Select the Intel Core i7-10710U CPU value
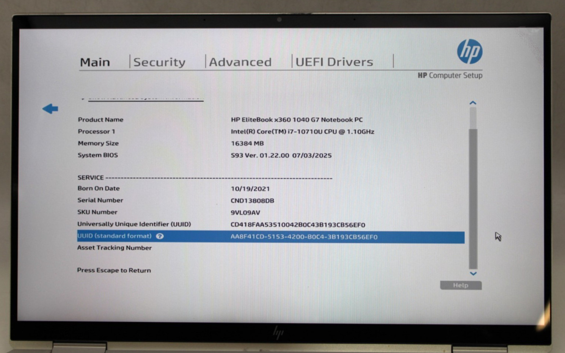This screenshot has width=565, height=353. click(302, 132)
